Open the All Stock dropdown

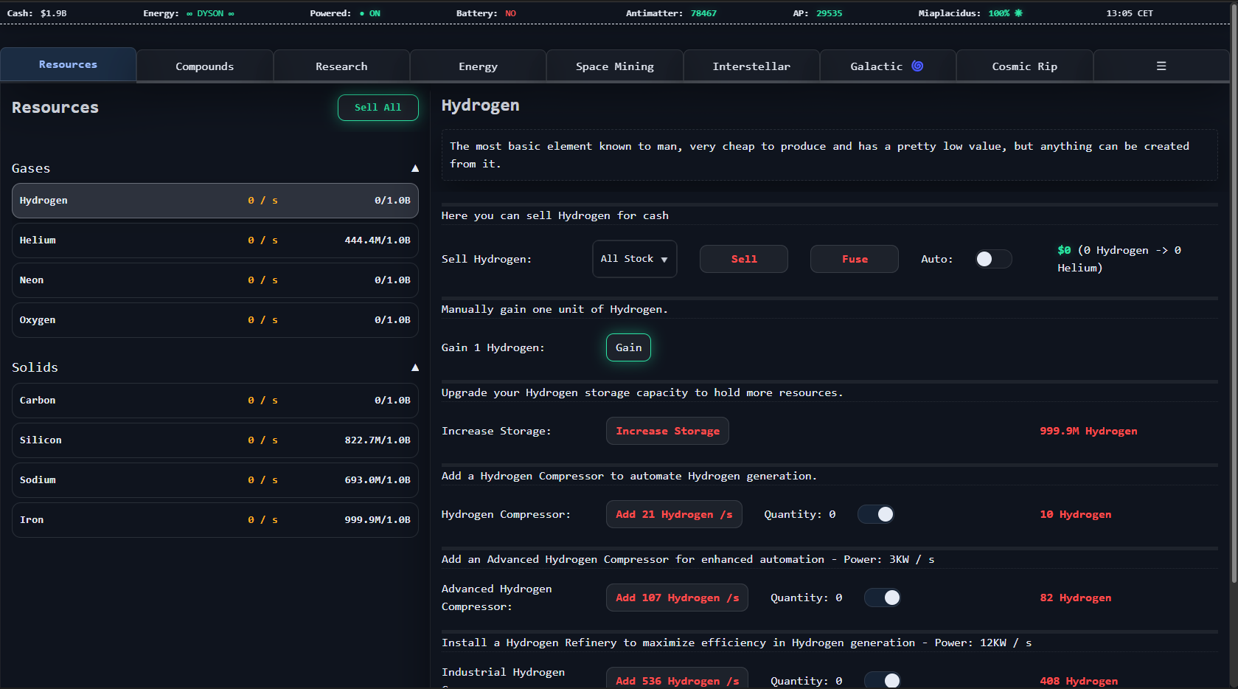634,259
